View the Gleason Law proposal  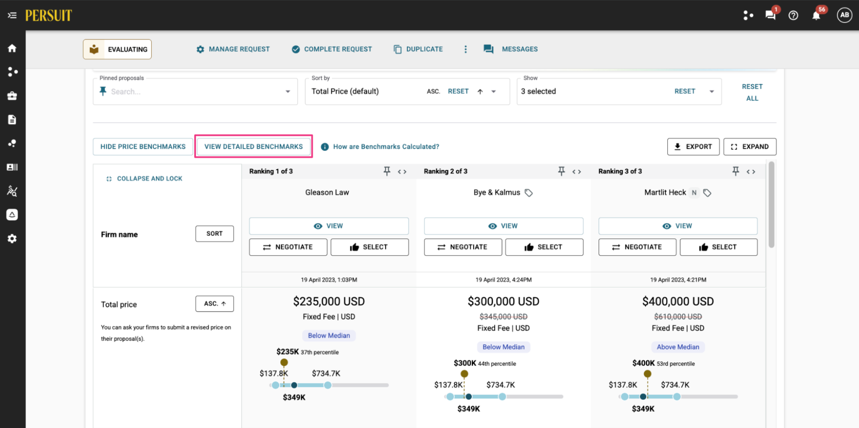[x=329, y=226]
